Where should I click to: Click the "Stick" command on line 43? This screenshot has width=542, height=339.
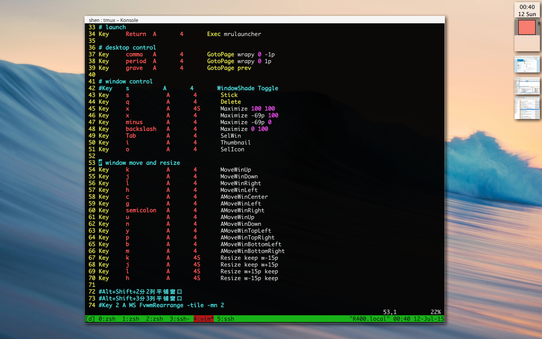(x=229, y=95)
